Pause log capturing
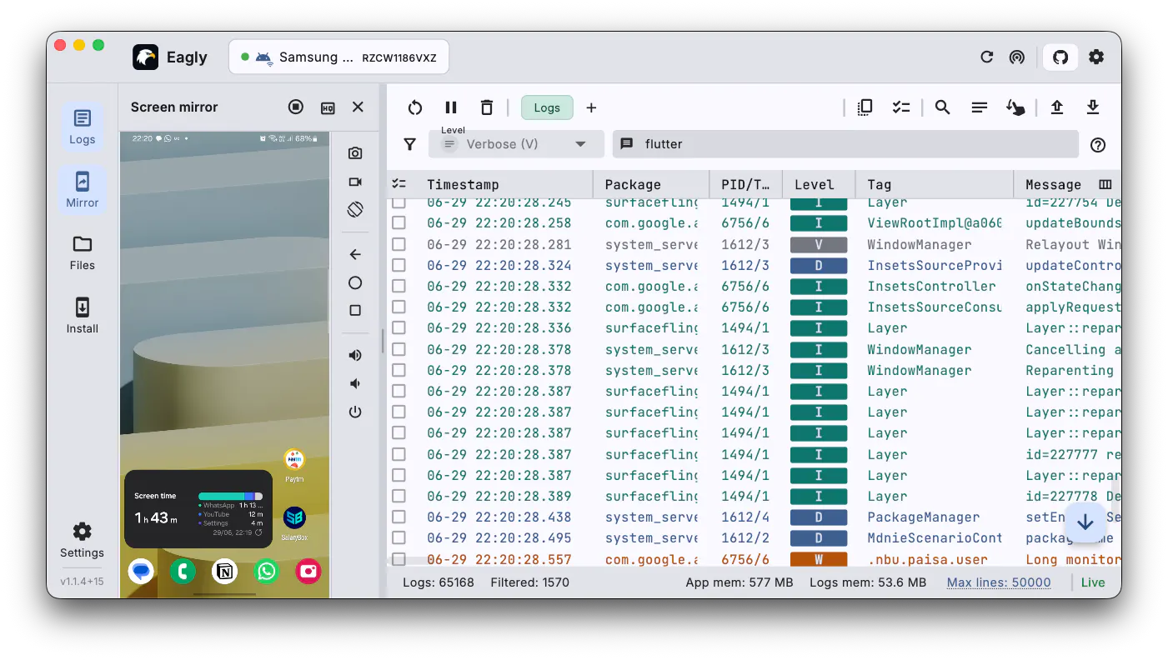This screenshot has width=1168, height=660. point(451,107)
